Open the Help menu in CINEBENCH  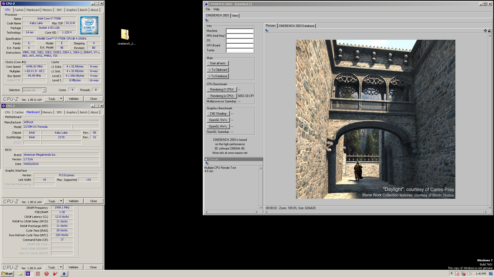216,9
